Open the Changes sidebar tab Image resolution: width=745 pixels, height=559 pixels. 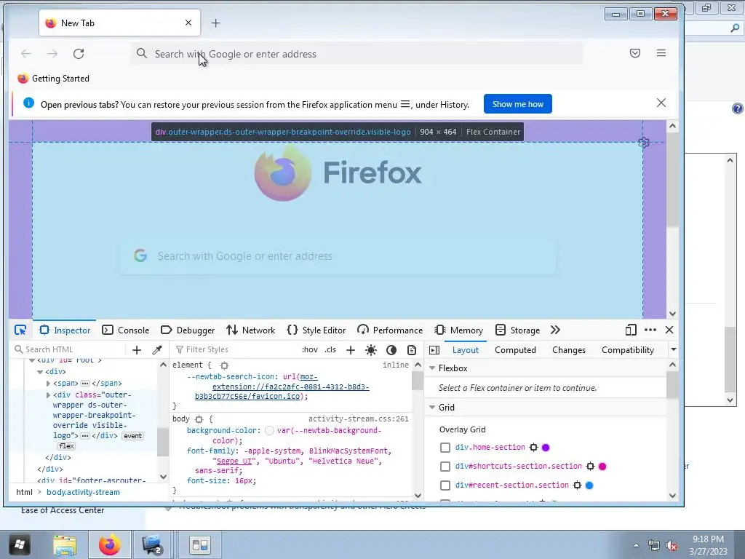[x=568, y=350]
